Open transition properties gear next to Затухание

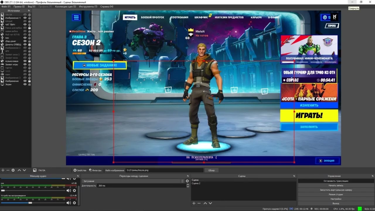click(x=187, y=181)
